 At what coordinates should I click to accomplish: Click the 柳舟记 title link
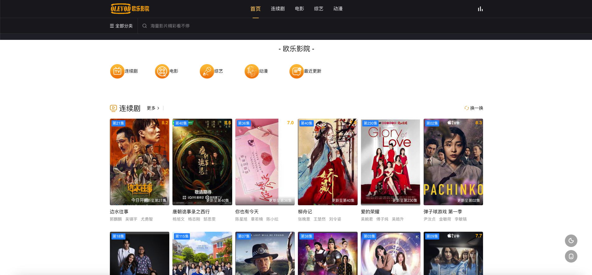click(x=305, y=212)
